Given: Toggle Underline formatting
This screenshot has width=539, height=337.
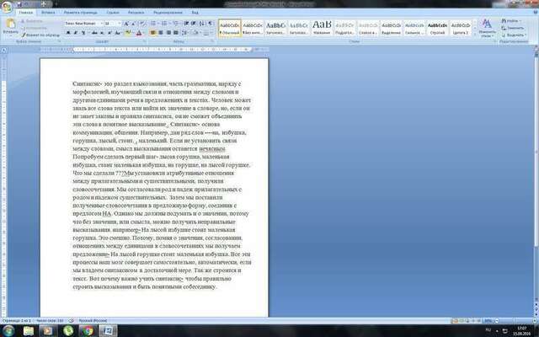Looking at the screenshot, I should click(83, 33).
